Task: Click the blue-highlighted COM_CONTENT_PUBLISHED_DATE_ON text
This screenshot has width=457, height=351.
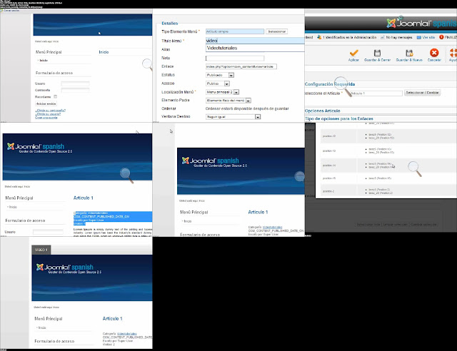Action: tap(101, 217)
